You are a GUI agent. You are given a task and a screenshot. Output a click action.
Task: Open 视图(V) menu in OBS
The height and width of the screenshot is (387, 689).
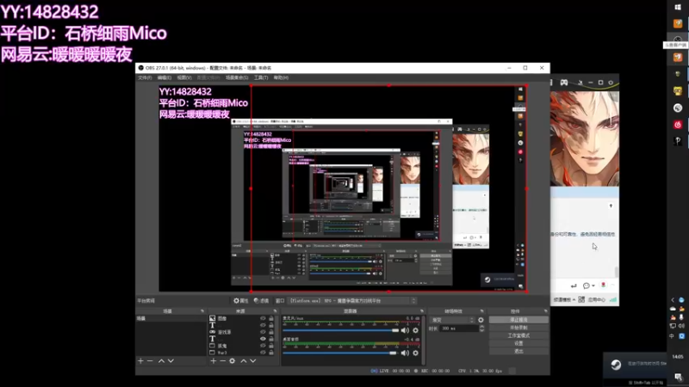pyautogui.click(x=184, y=77)
